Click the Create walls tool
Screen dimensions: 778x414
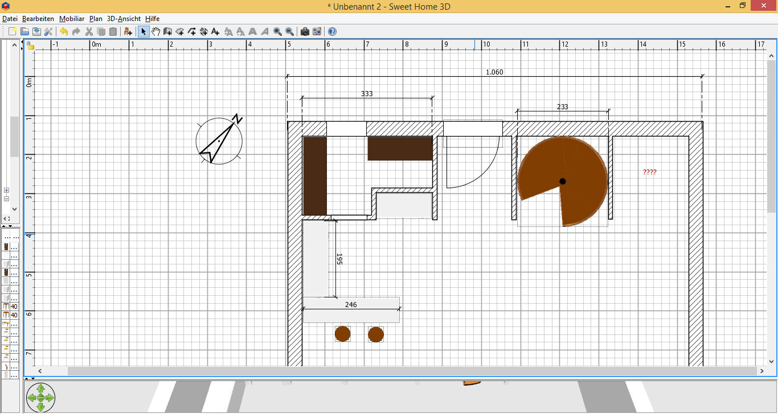tap(168, 32)
